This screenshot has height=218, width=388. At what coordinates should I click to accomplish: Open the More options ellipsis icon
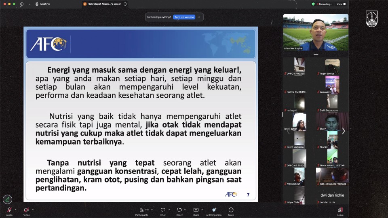pos(231,210)
